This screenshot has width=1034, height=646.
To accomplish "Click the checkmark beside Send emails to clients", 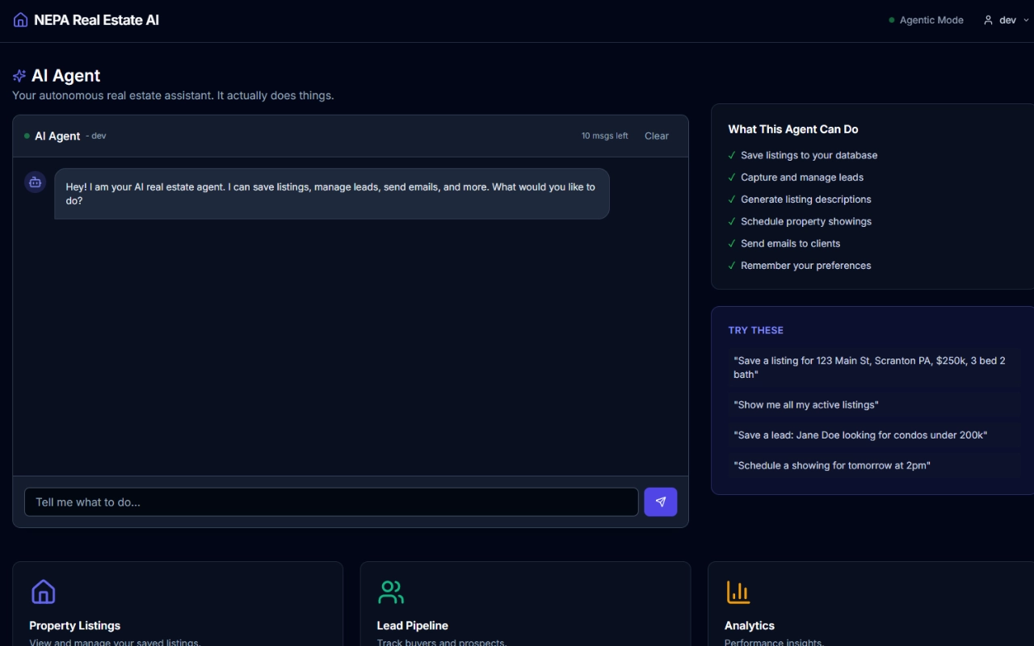I will [x=732, y=244].
